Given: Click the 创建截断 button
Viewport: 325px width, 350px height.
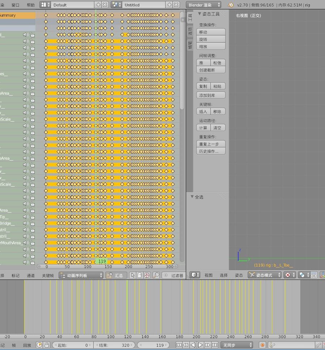Looking at the screenshot, I should 211,70.
